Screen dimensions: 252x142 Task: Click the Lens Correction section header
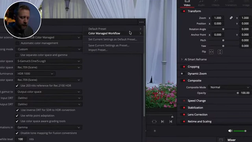[x=198, y=114]
